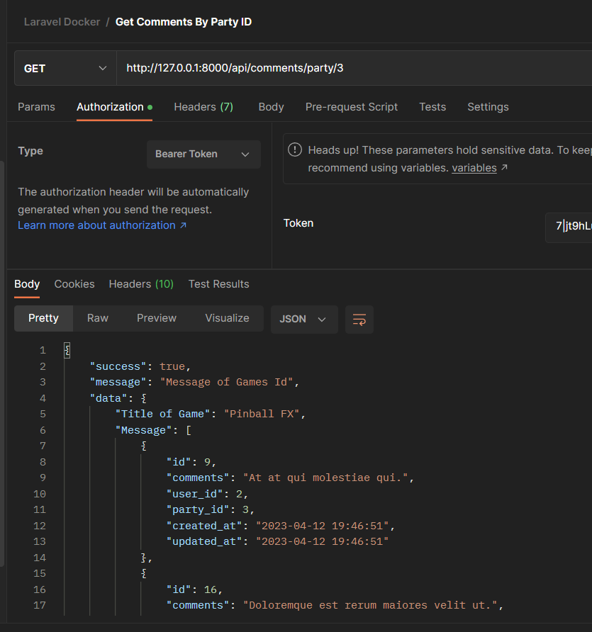Select the Visualize response view
Image resolution: width=592 pixels, height=632 pixels.
227,318
